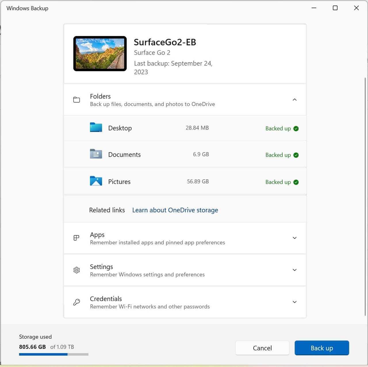Click the Documents folder icon
This screenshot has height=367, width=368.
[x=96, y=154]
